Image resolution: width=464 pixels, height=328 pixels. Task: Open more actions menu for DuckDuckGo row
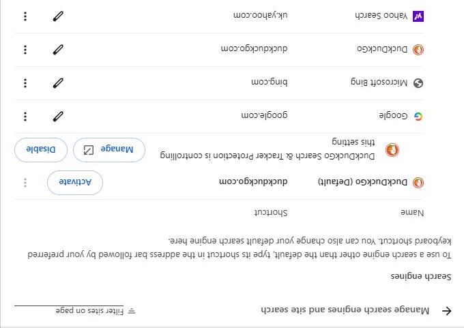pyautogui.click(x=25, y=50)
